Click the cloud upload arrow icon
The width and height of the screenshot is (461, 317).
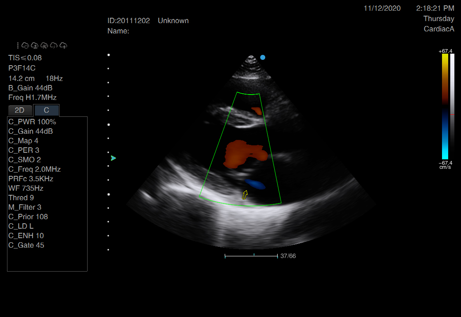[63, 45]
